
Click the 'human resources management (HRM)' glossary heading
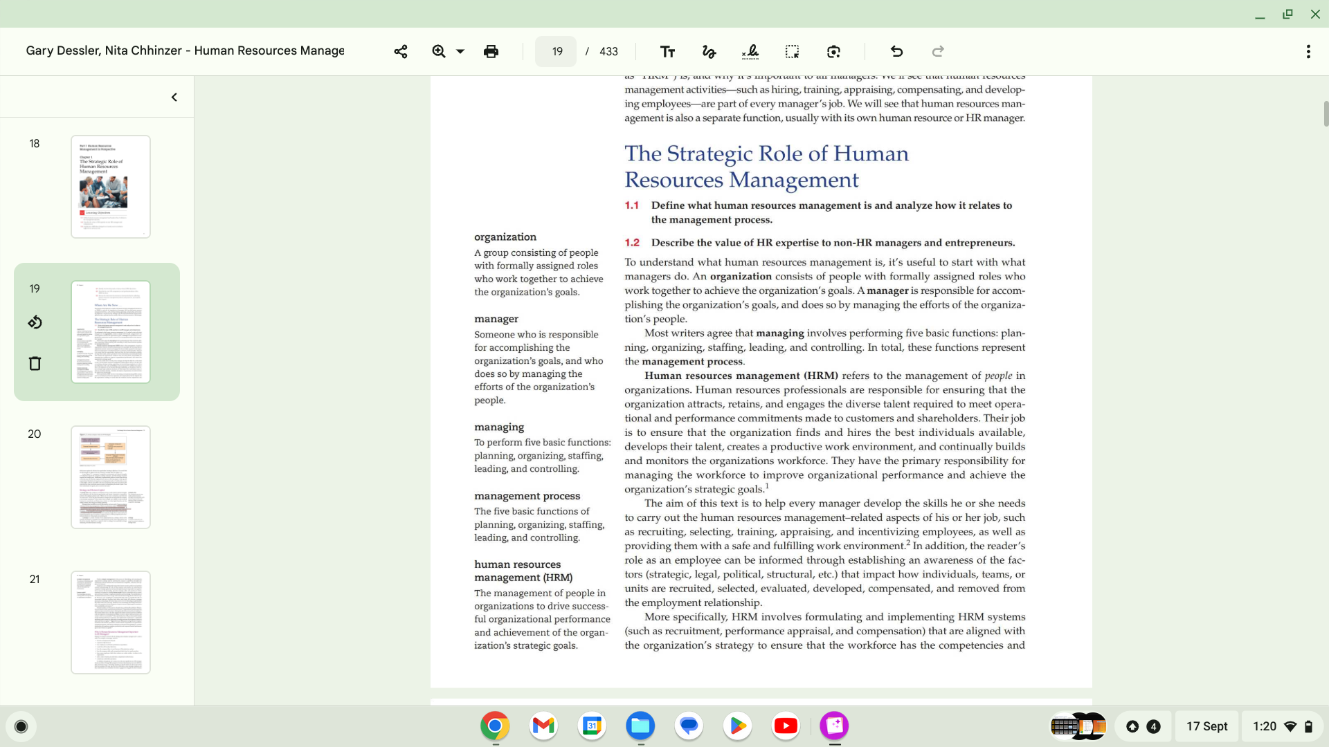523,571
